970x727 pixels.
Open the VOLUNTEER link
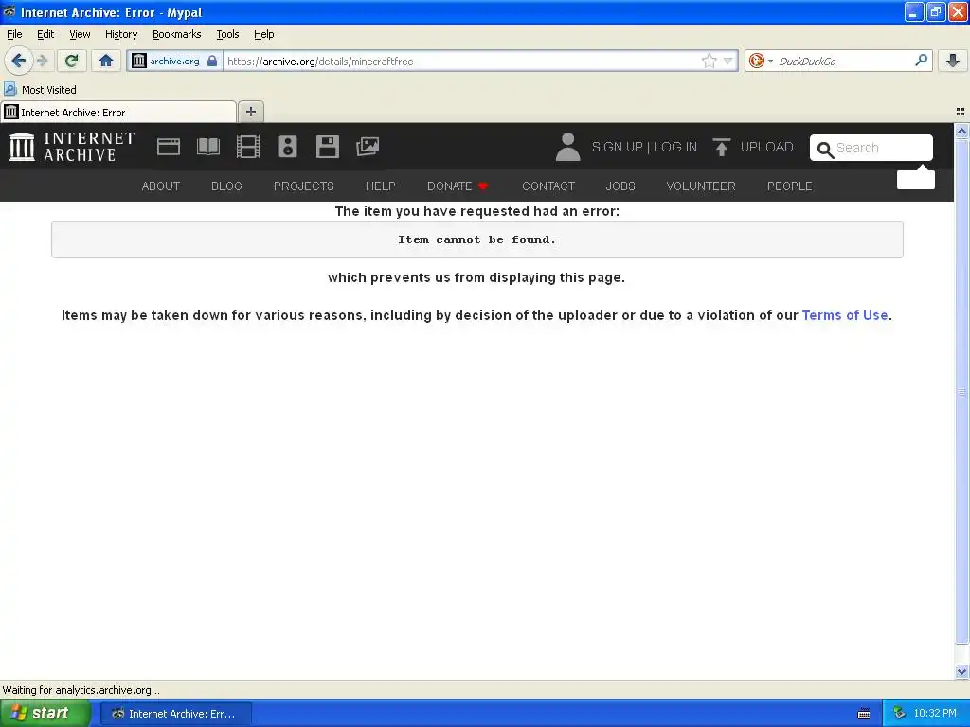click(701, 186)
